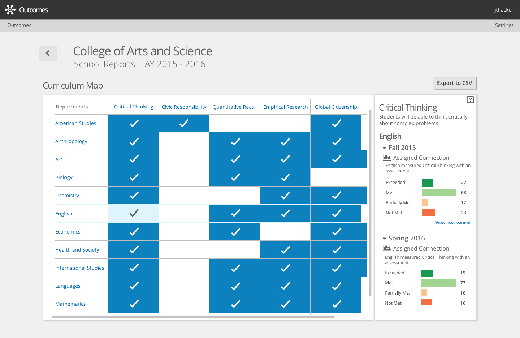Image resolution: width=520 pixels, height=338 pixels.
Task: Click the View assessment link
Action: [x=453, y=223]
